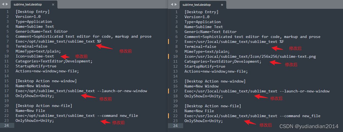Image resolution: width=343 pixels, height=132 pixels.
Task: Click line number 17 in the right pane gutter
Action: coord(175,91)
